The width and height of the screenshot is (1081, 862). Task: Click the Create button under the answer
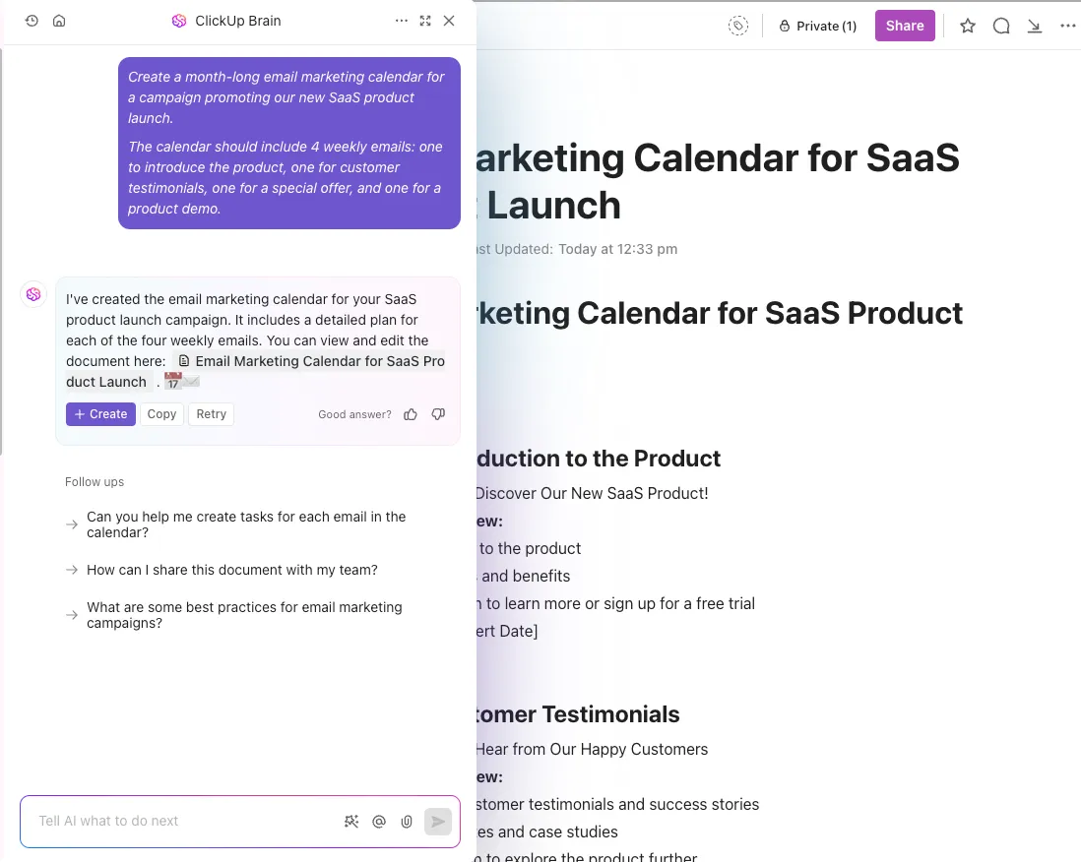click(x=100, y=414)
